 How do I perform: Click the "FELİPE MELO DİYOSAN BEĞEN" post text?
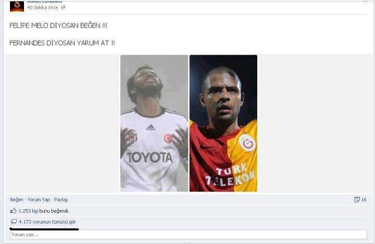pyautogui.click(x=58, y=26)
